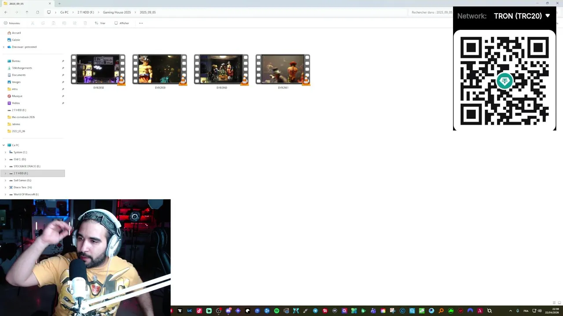Open the Nouveau new item menu

click(x=12, y=23)
